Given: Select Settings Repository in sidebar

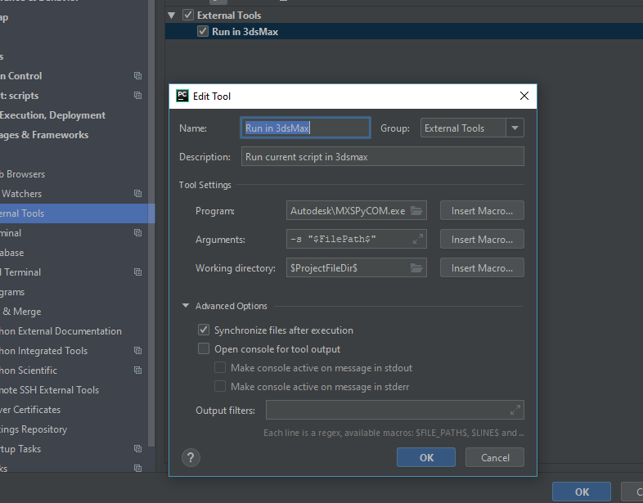Looking at the screenshot, I should pos(34,429).
